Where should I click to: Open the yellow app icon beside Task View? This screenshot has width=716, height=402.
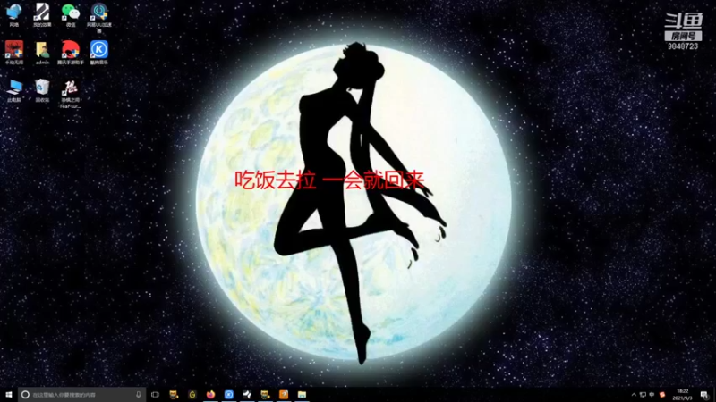pos(174,395)
